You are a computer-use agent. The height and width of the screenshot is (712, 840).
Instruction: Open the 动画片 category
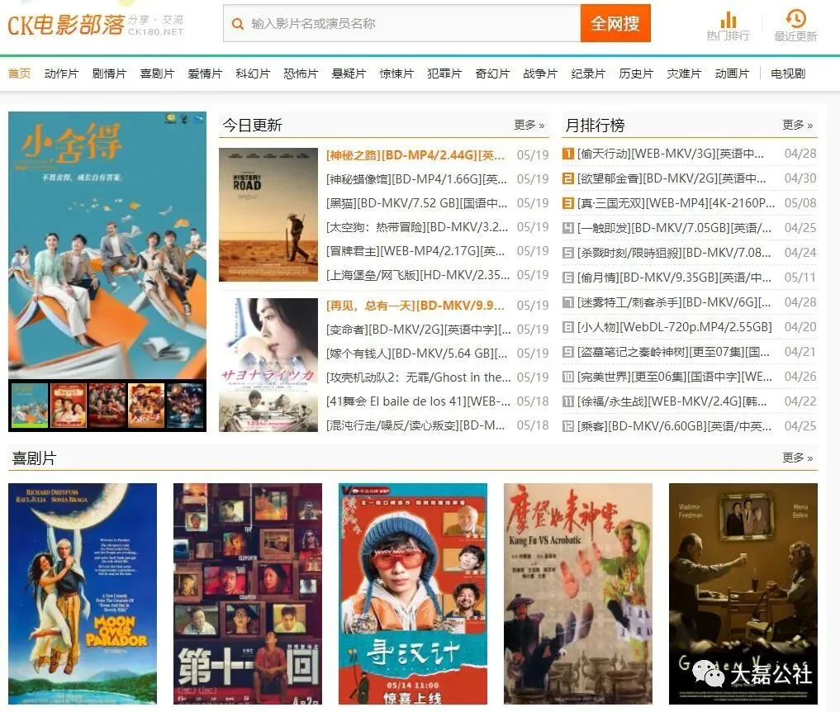coord(733,74)
